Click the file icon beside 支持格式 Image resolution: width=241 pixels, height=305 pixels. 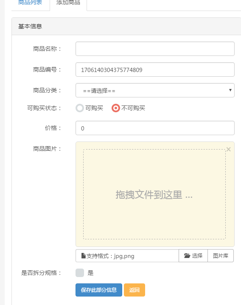84,255
